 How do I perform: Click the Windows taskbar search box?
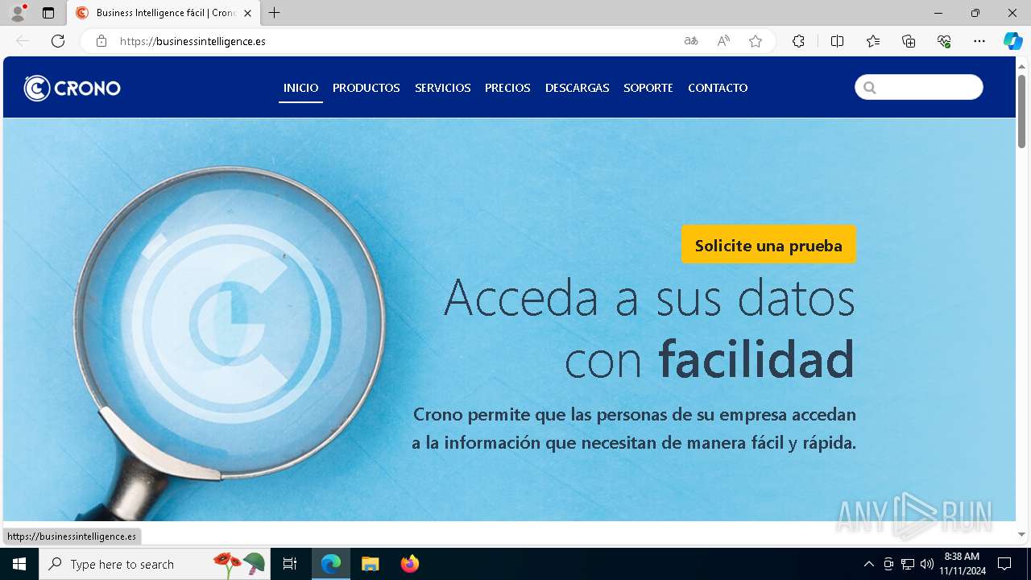pyautogui.click(x=154, y=564)
